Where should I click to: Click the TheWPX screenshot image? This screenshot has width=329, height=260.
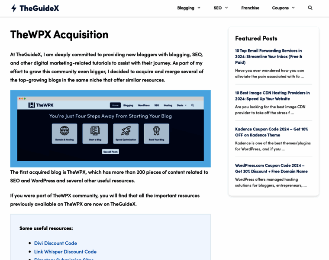point(110,129)
